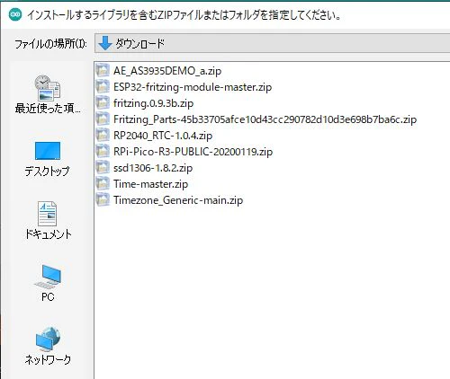This screenshot has height=379, width=450.
Task: Select file name fritzing.0.9.3b.zip
Action: click(x=153, y=103)
